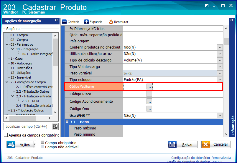237x163 pixels.
Task: Collapse 05 - Parâmetros tree node
Action: [x=7, y=44]
